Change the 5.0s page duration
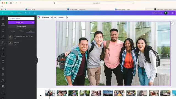Image resolution: width=176 pixels, height=99 pixels. [x=54, y=18]
